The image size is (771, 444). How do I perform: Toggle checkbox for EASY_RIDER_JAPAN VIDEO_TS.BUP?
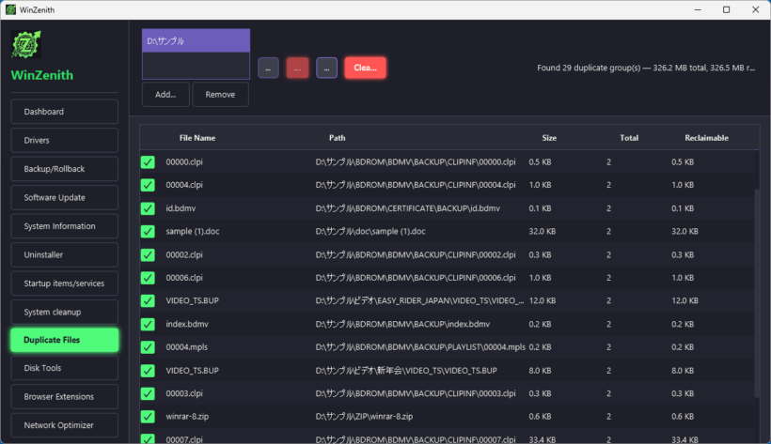(x=148, y=300)
